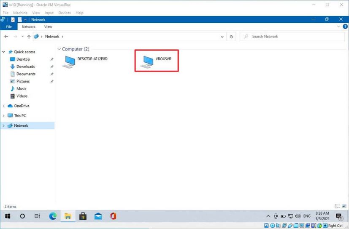Screen dimensions: 349x229
Task: Click the Properties quick access toolbar icon
Action: pos(13,19)
